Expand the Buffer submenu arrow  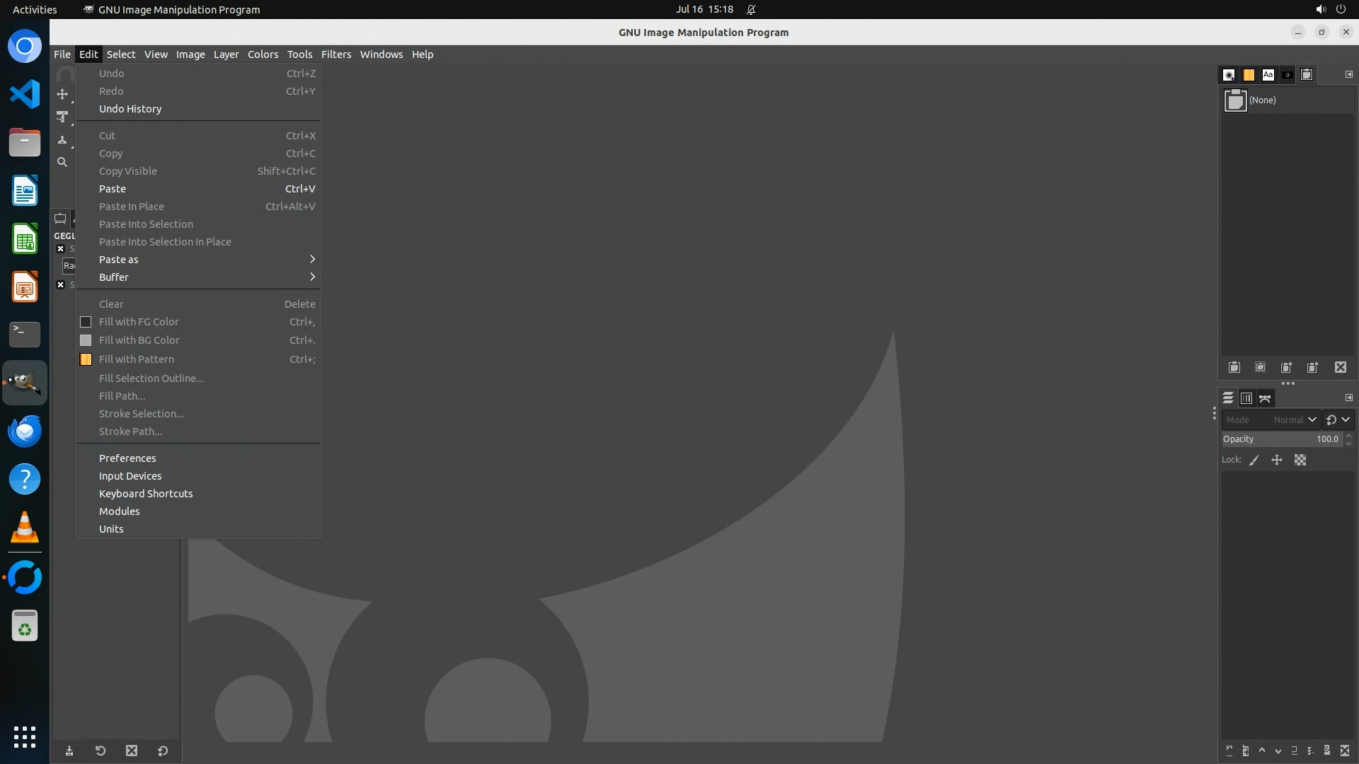[312, 277]
